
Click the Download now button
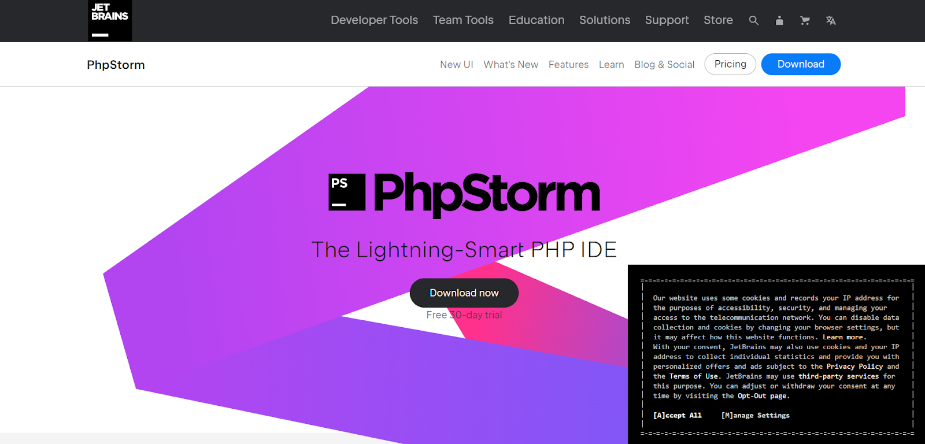(464, 293)
